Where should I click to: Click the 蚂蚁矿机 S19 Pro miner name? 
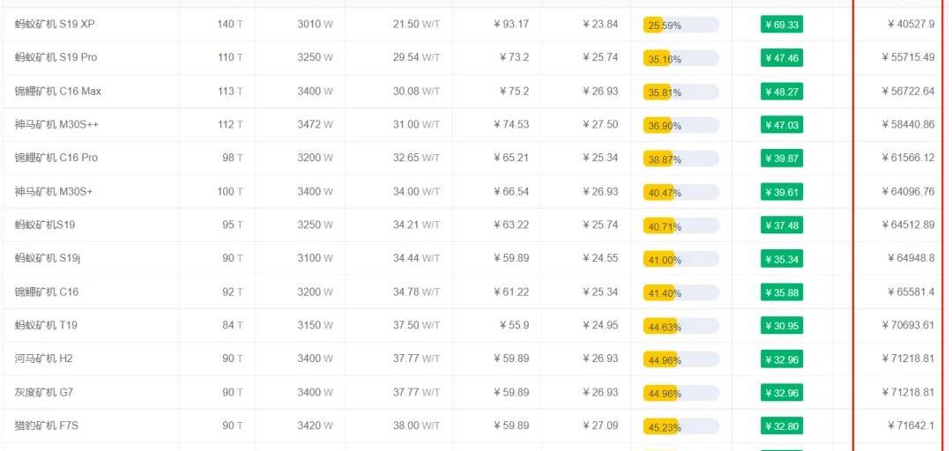(x=56, y=57)
